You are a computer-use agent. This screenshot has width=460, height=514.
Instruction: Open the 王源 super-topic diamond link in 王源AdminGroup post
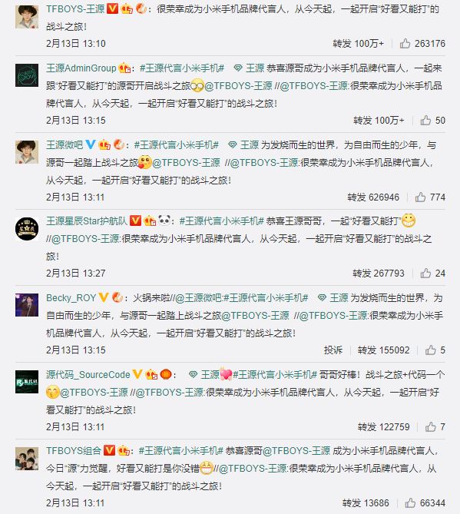[x=249, y=68]
